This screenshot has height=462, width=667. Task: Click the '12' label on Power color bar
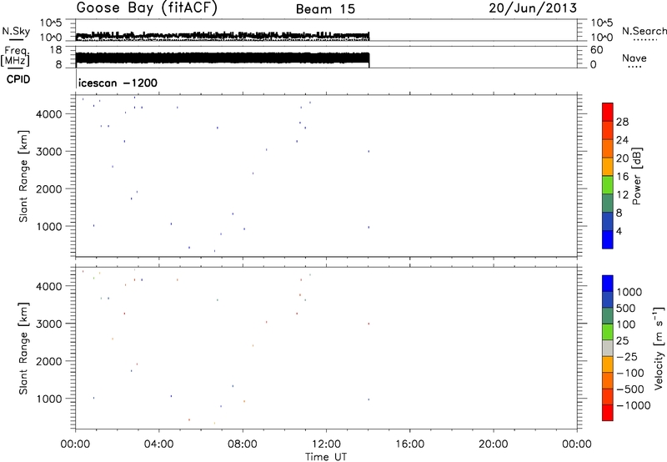[622, 195]
